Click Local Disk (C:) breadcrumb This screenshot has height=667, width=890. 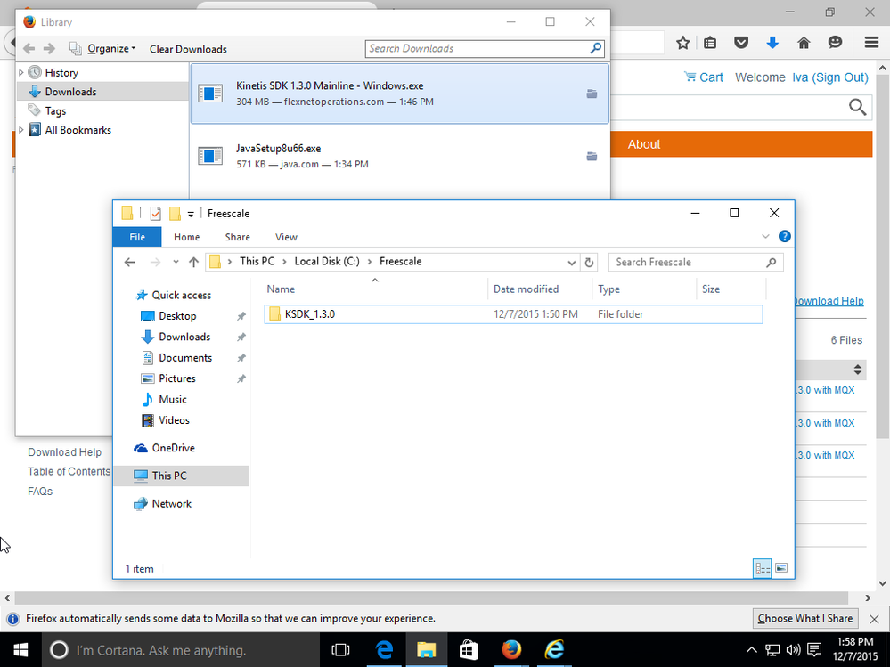pyautogui.click(x=327, y=262)
